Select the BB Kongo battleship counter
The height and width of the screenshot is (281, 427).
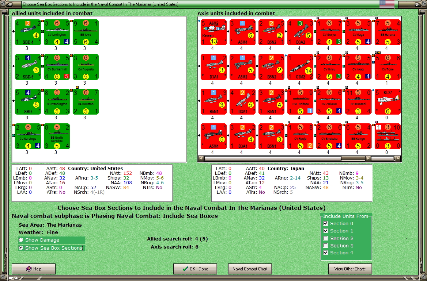point(358,136)
